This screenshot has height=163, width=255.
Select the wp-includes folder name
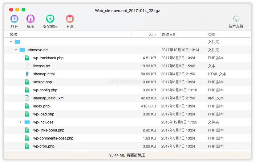click(43, 122)
